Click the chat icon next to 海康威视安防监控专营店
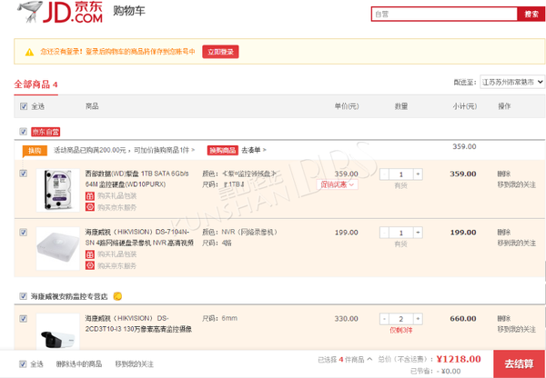The image size is (546, 378). 117,295
